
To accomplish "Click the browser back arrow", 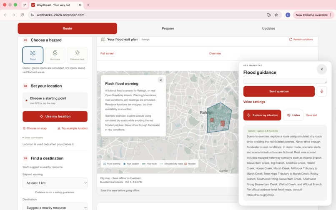I will click(x=5, y=15).
